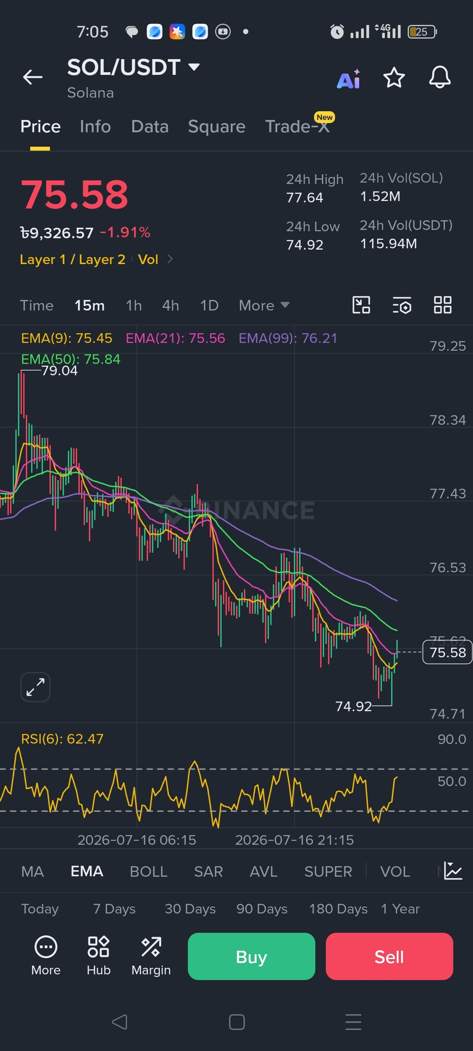Tap the 79.04 chart high marker
Image resolution: width=473 pixels, height=1051 pixels.
tap(59, 370)
